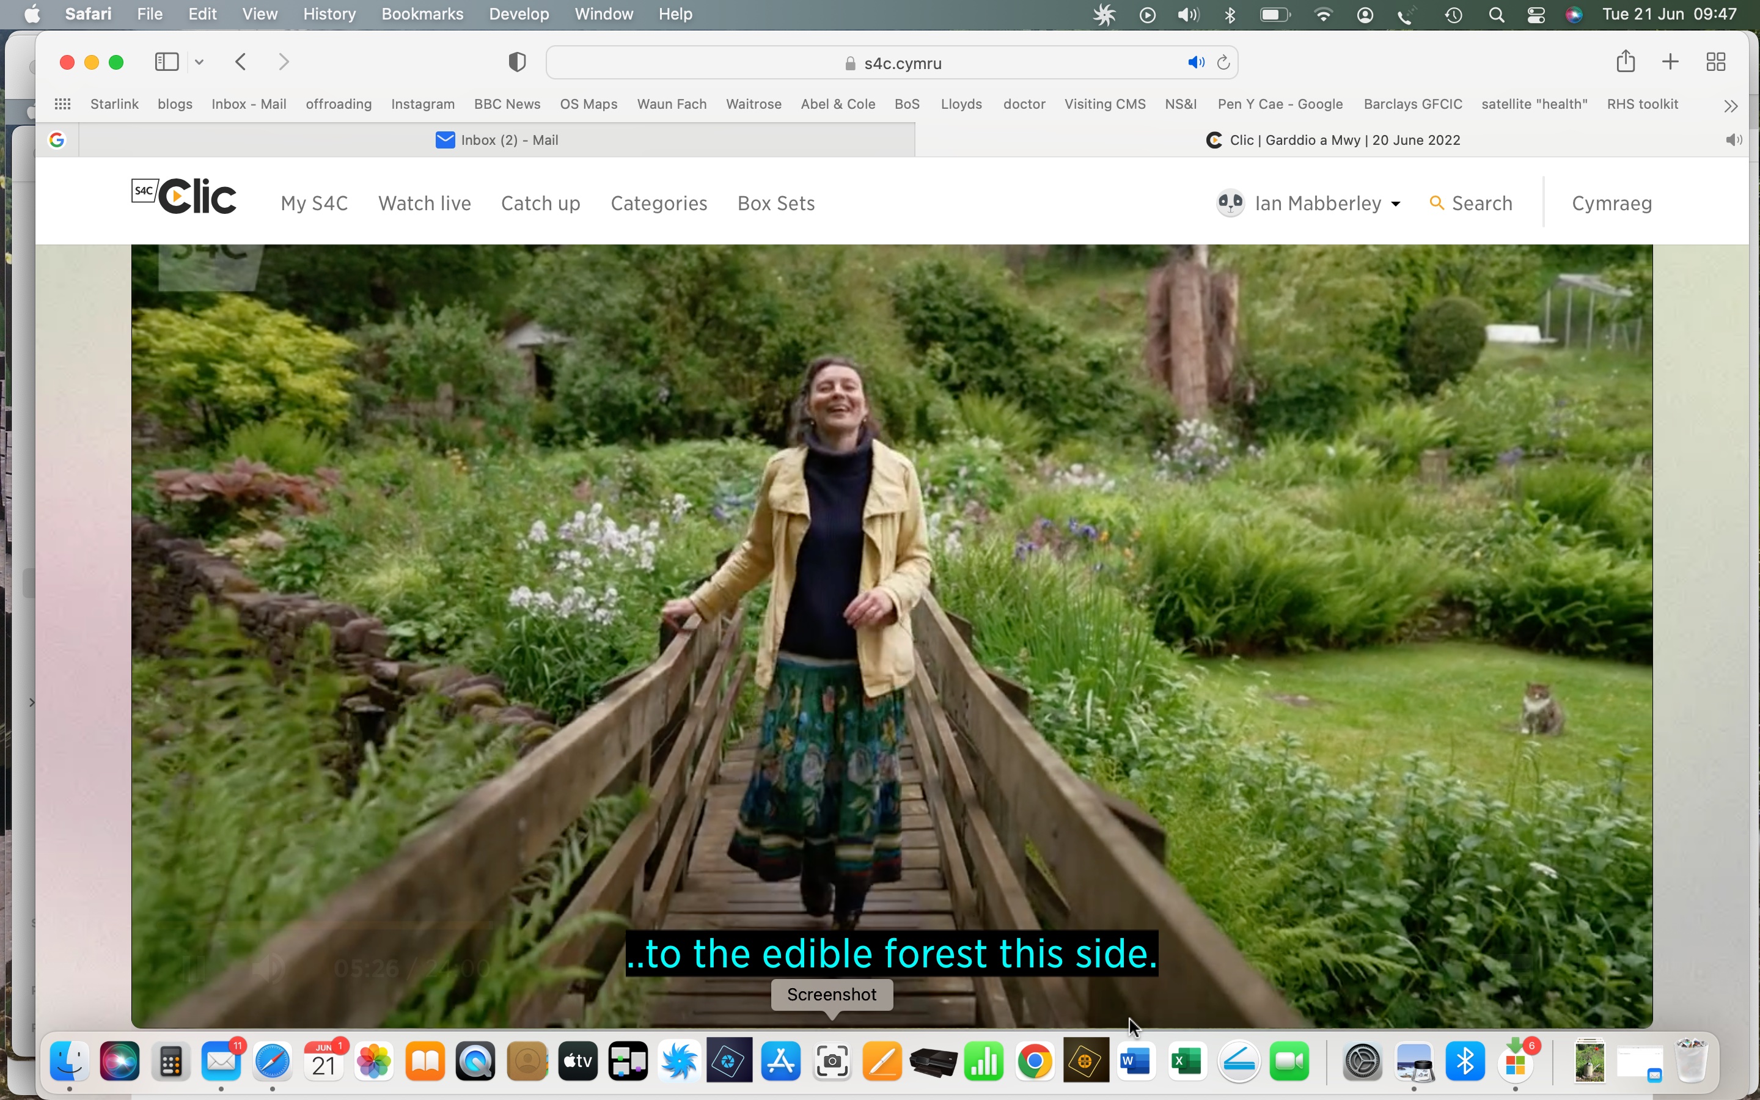Viewport: 1760px width, 1100px height.
Task: Show tab overview grid icon
Action: (x=1715, y=62)
